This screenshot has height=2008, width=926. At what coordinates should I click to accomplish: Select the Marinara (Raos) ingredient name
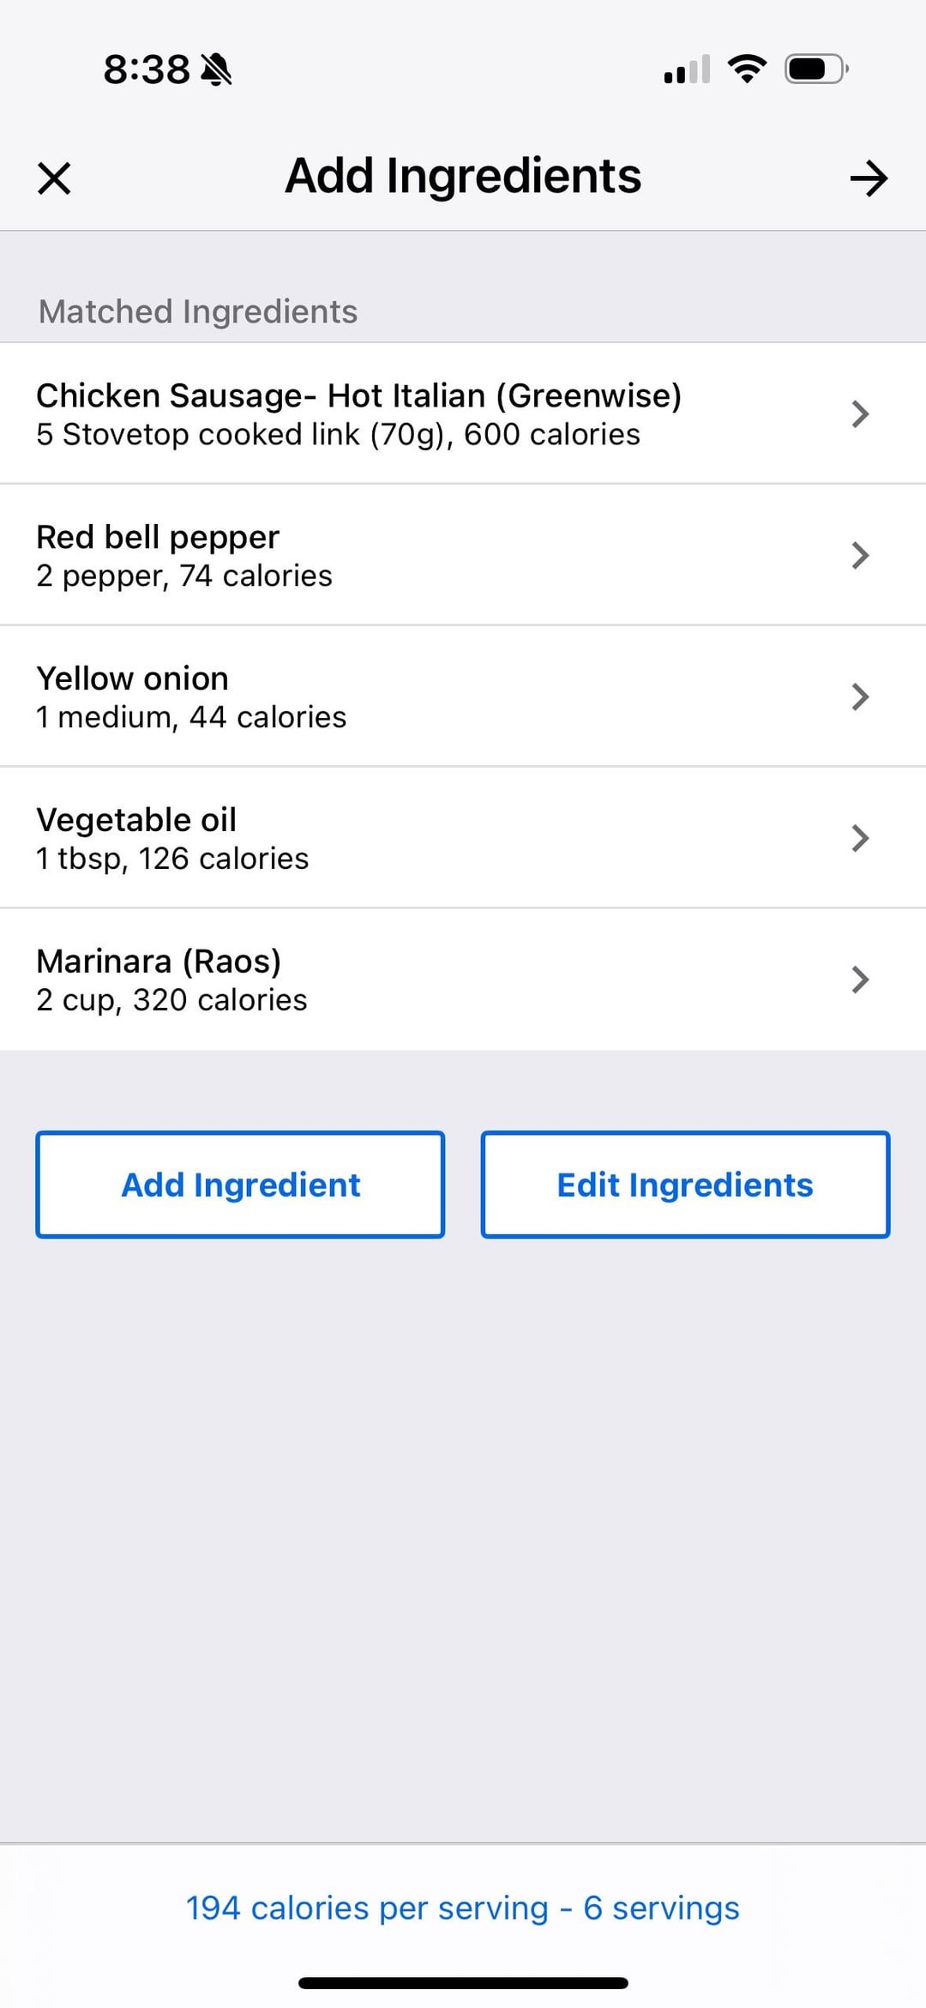pos(159,962)
